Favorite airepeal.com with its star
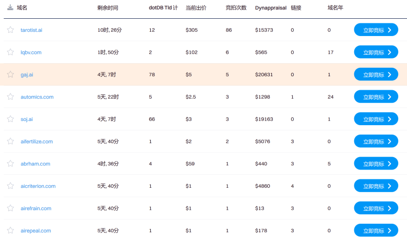407x241 pixels. pyautogui.click(x=10, y=231)
